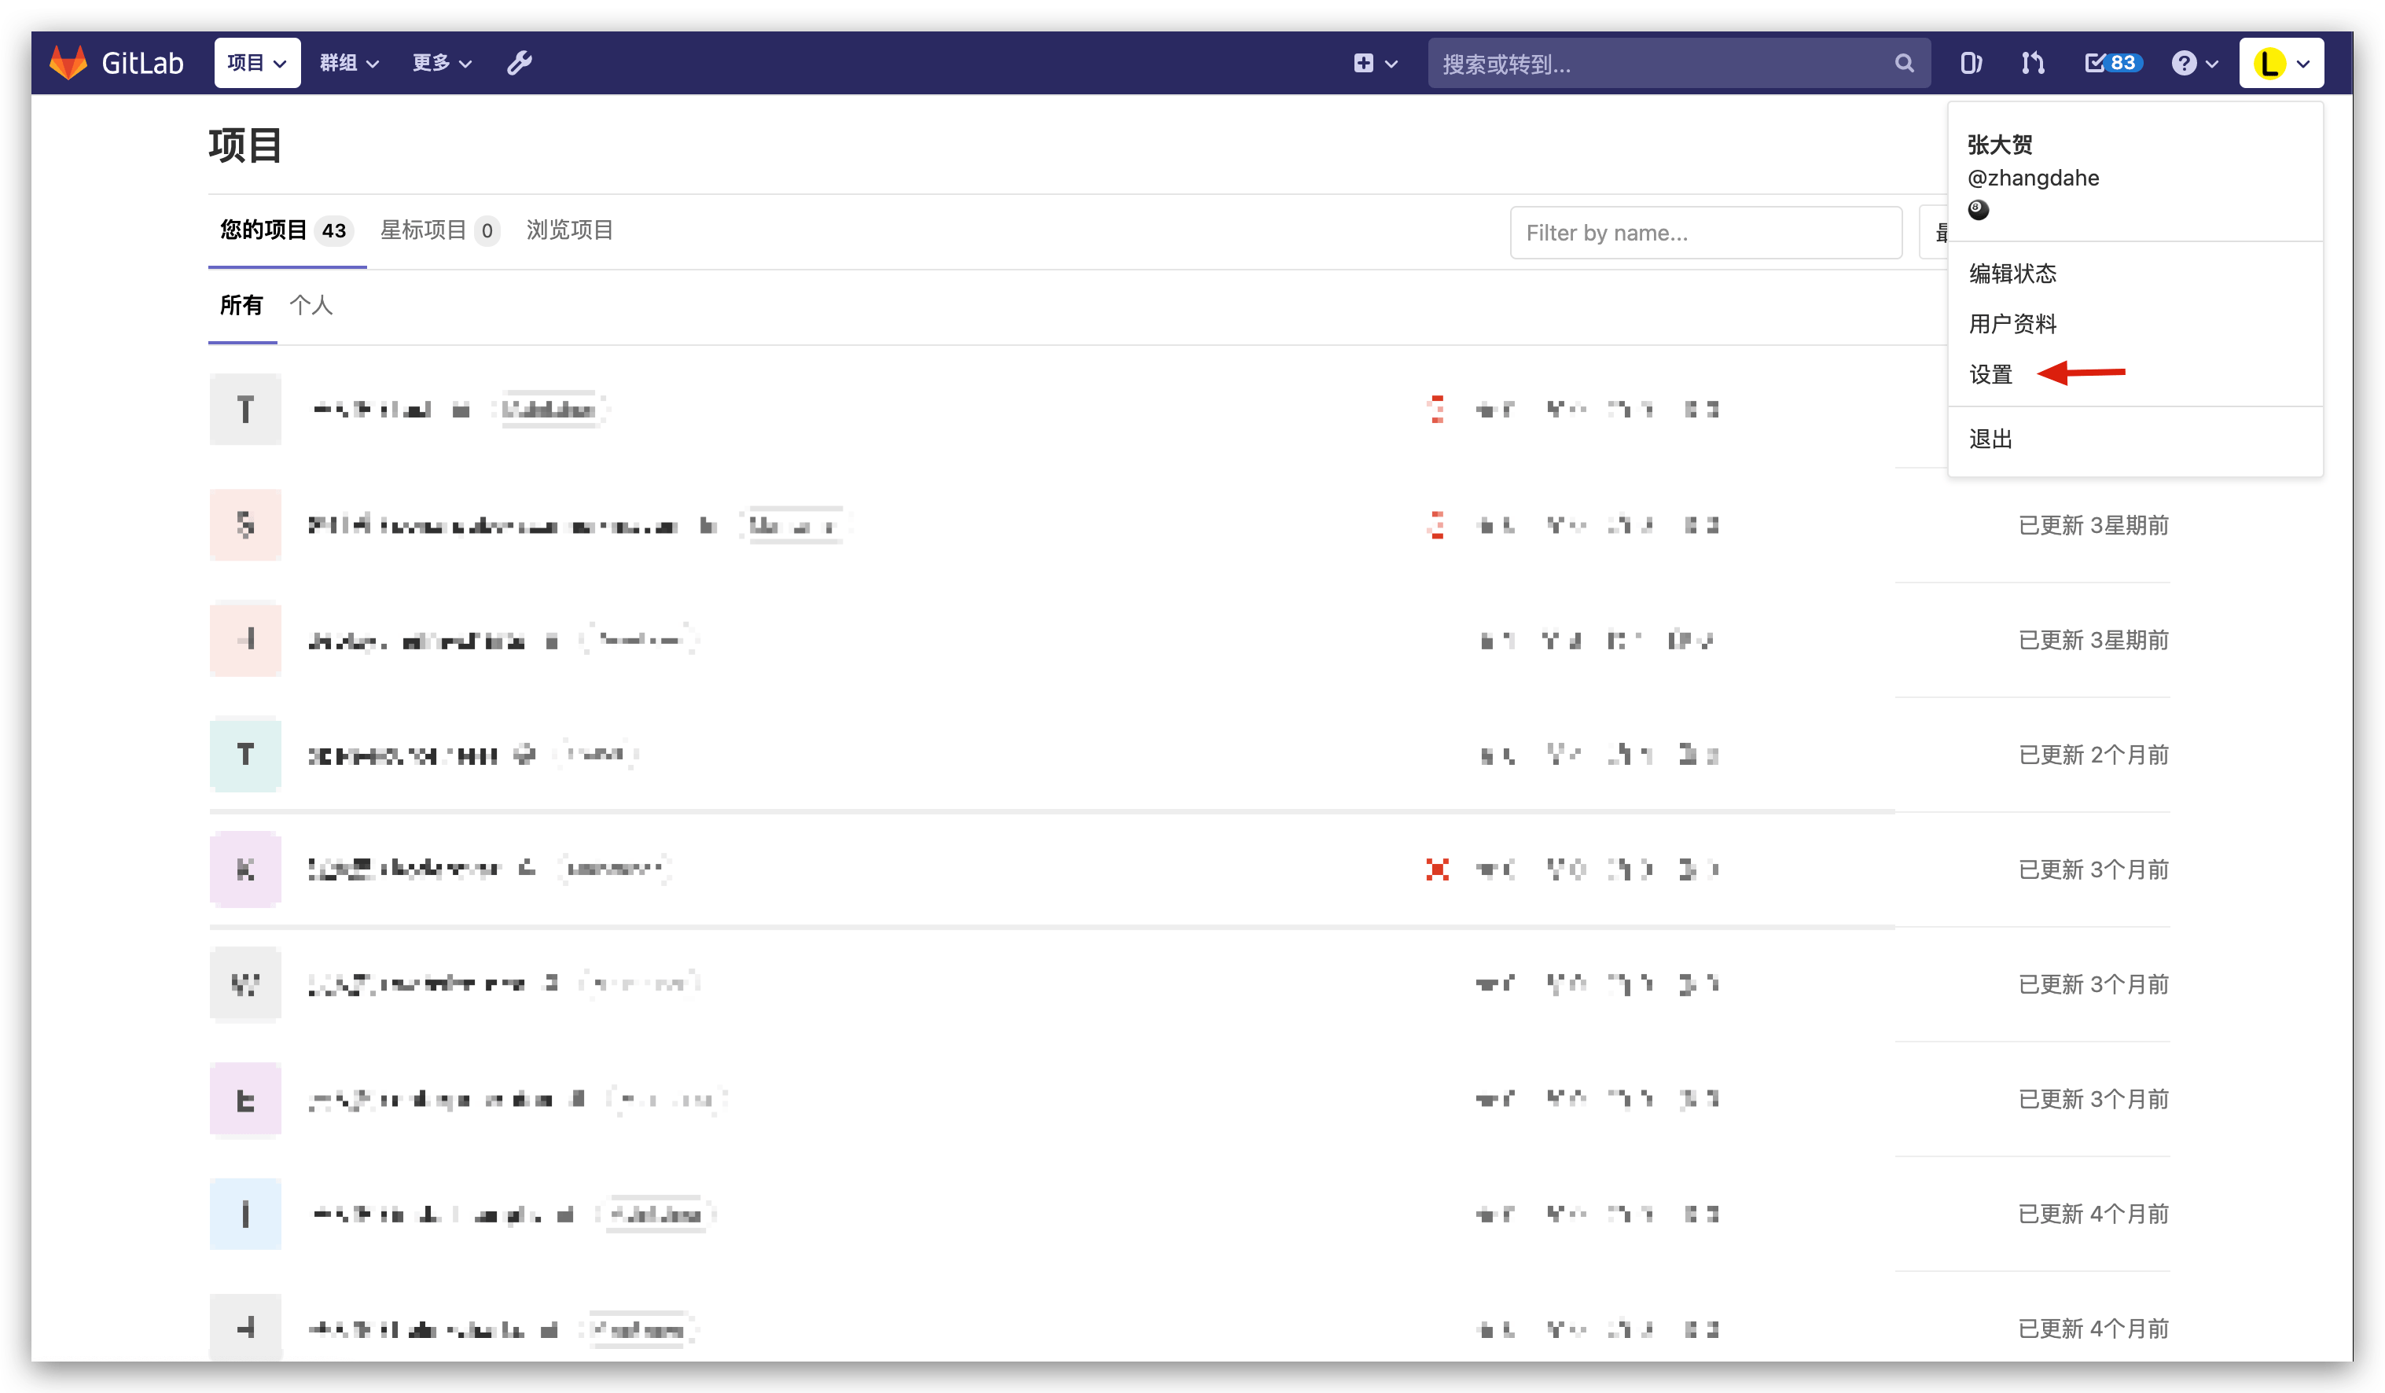Open to-do list showing 83 items
Viewport: 2385px width, 1393px height.
[x=2112, y=62]
